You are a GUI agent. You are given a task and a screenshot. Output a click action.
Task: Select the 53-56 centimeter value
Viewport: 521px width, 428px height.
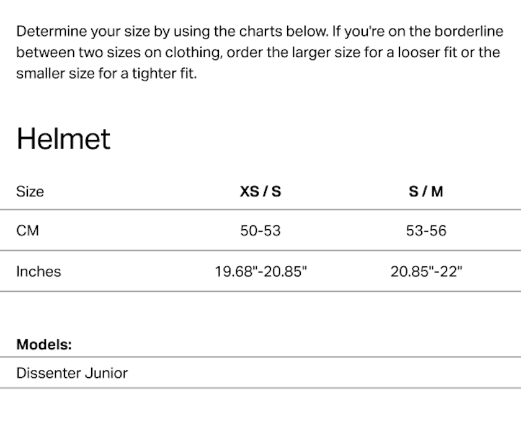pyautogui.click(x=426, y=231)
